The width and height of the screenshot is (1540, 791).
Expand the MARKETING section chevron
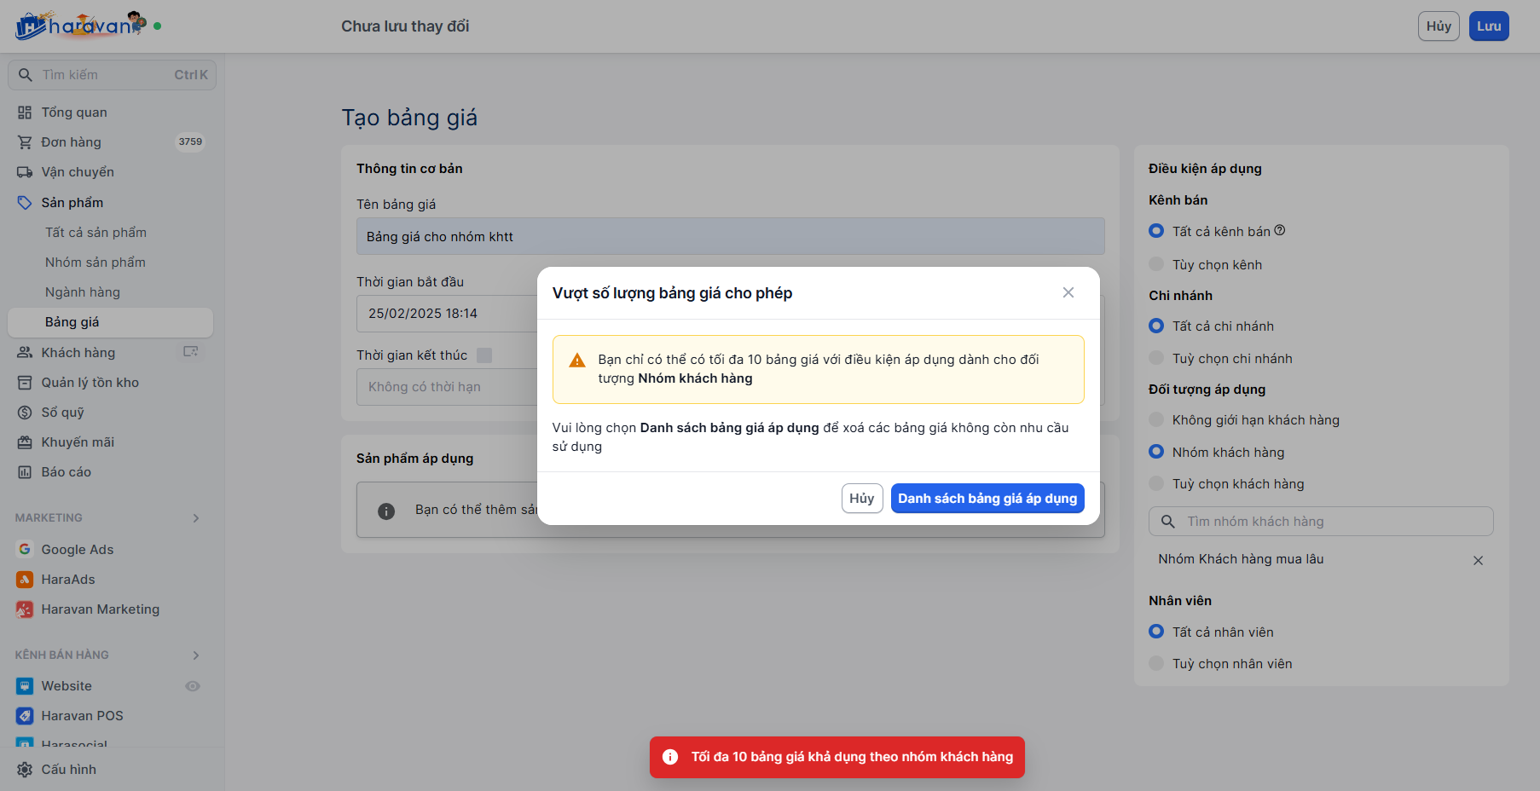[x=196, y=518]
